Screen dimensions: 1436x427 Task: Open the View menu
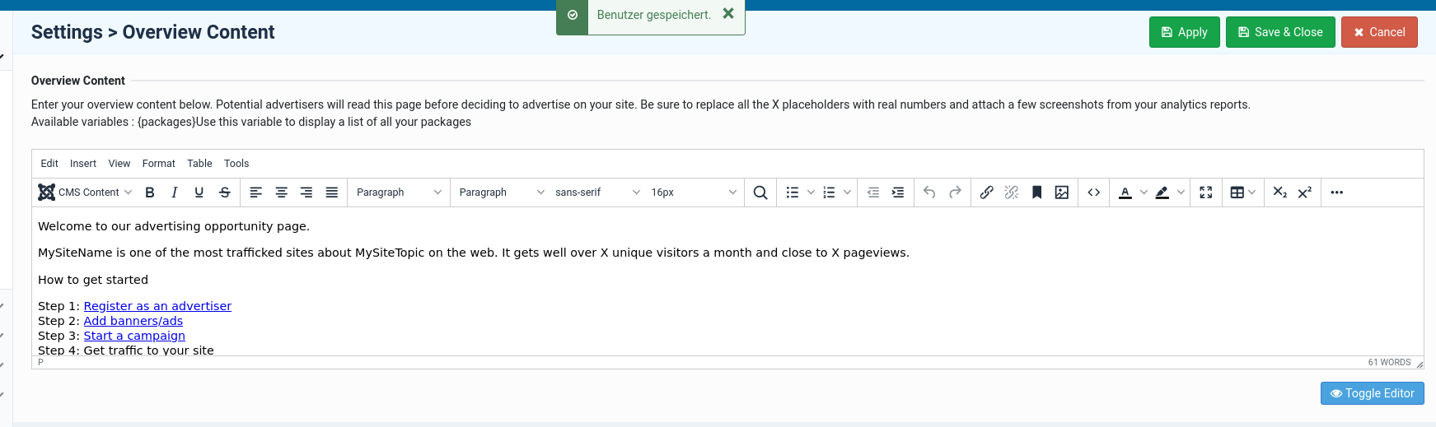[119, 164]
